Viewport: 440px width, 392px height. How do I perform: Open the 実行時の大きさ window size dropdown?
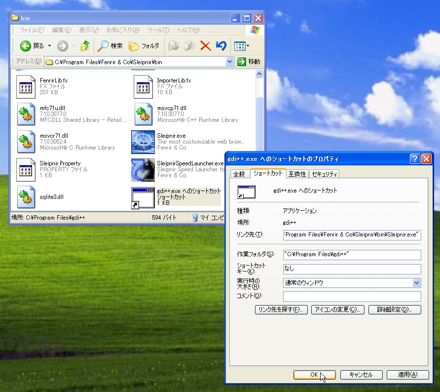pyautogui.click(x=416, y=283)
